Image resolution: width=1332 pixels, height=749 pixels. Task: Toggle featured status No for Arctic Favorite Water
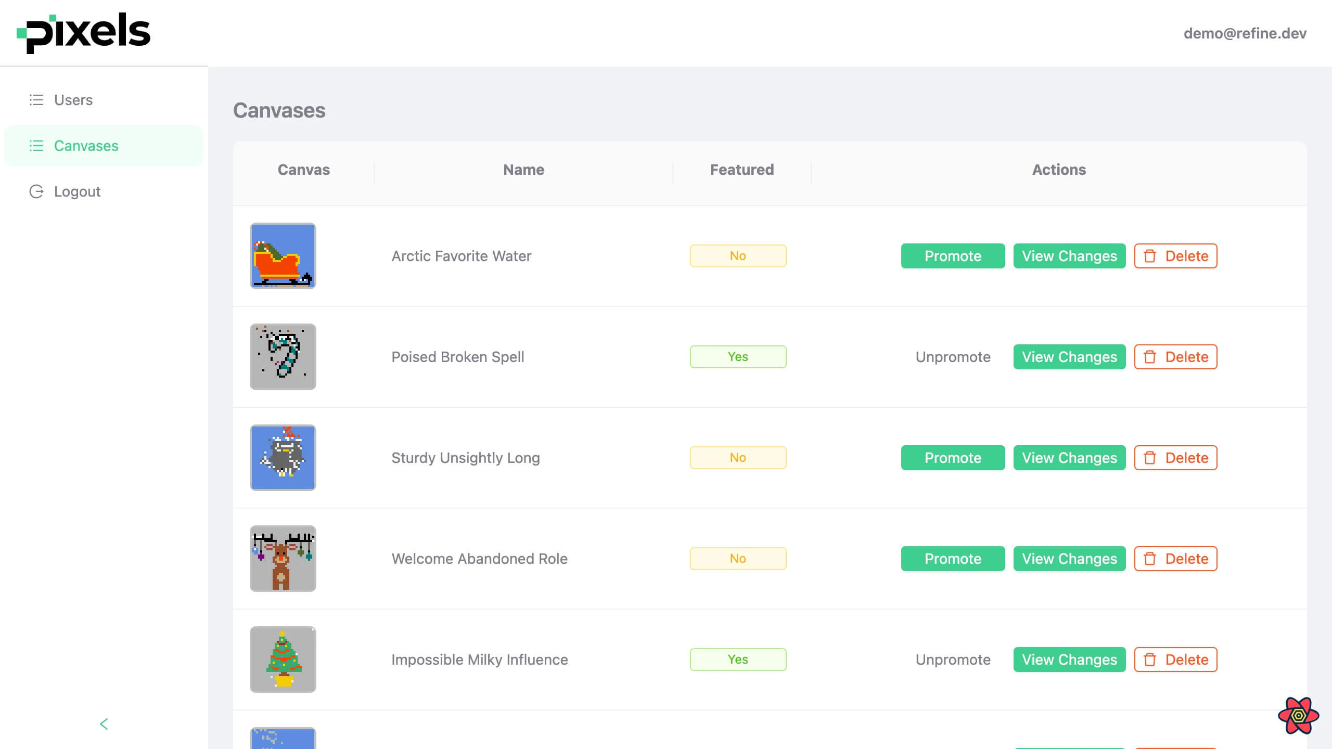coord(738,256)
